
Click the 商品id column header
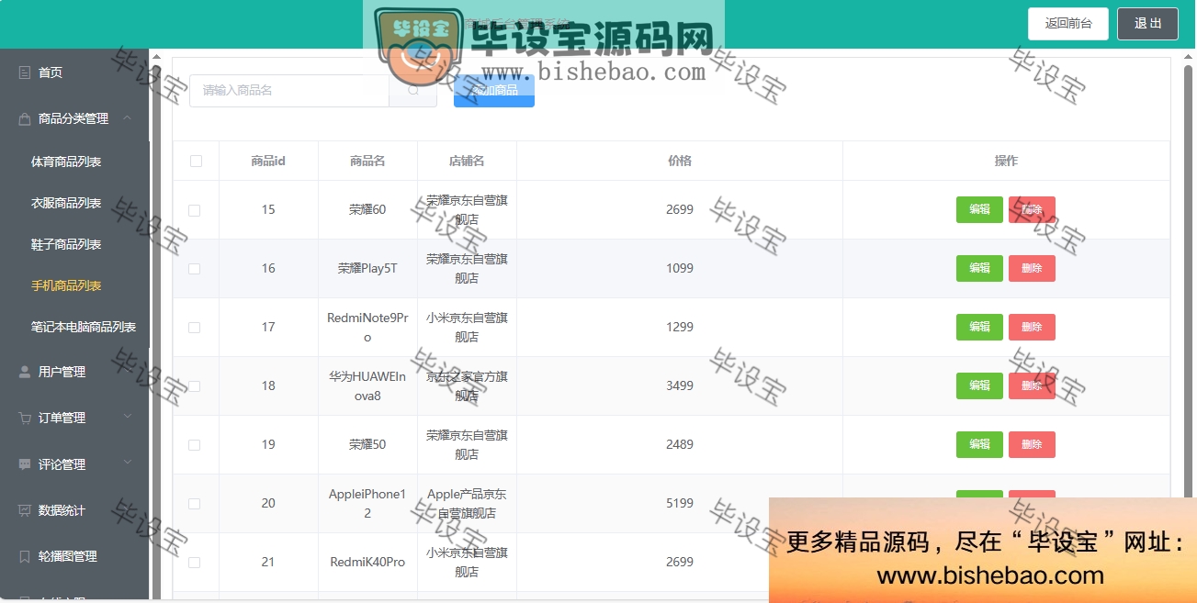pos(268,162)
